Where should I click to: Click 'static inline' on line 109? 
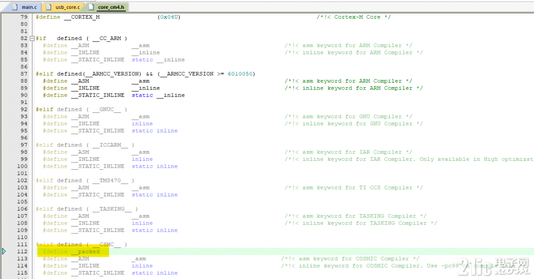154,231
